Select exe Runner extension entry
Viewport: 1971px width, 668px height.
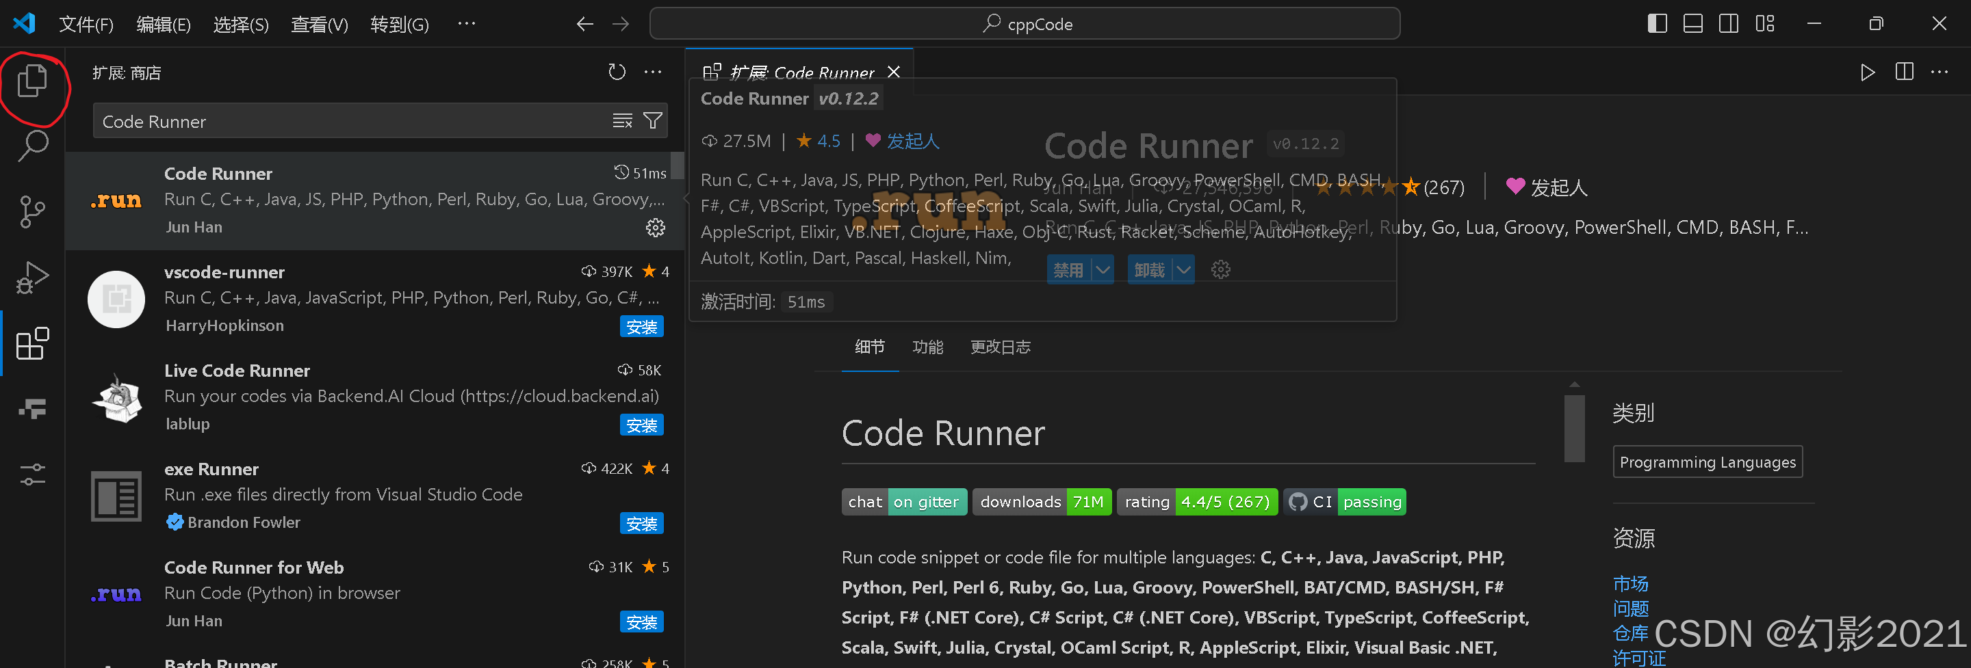point(375,496)
